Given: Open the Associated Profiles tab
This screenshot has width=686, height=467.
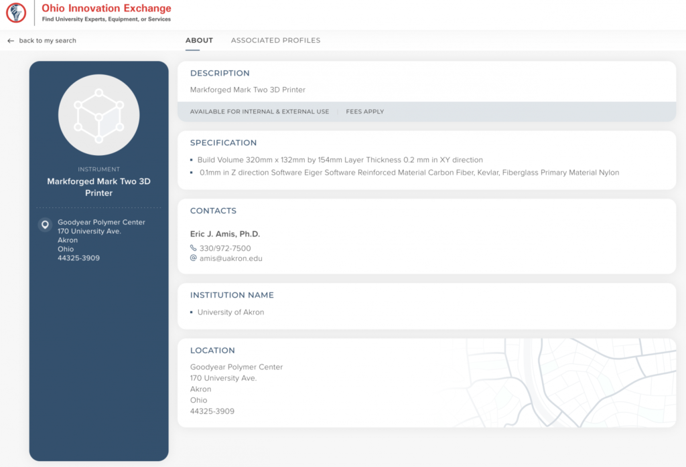Looking at the screenshot, I should point(275,41).
